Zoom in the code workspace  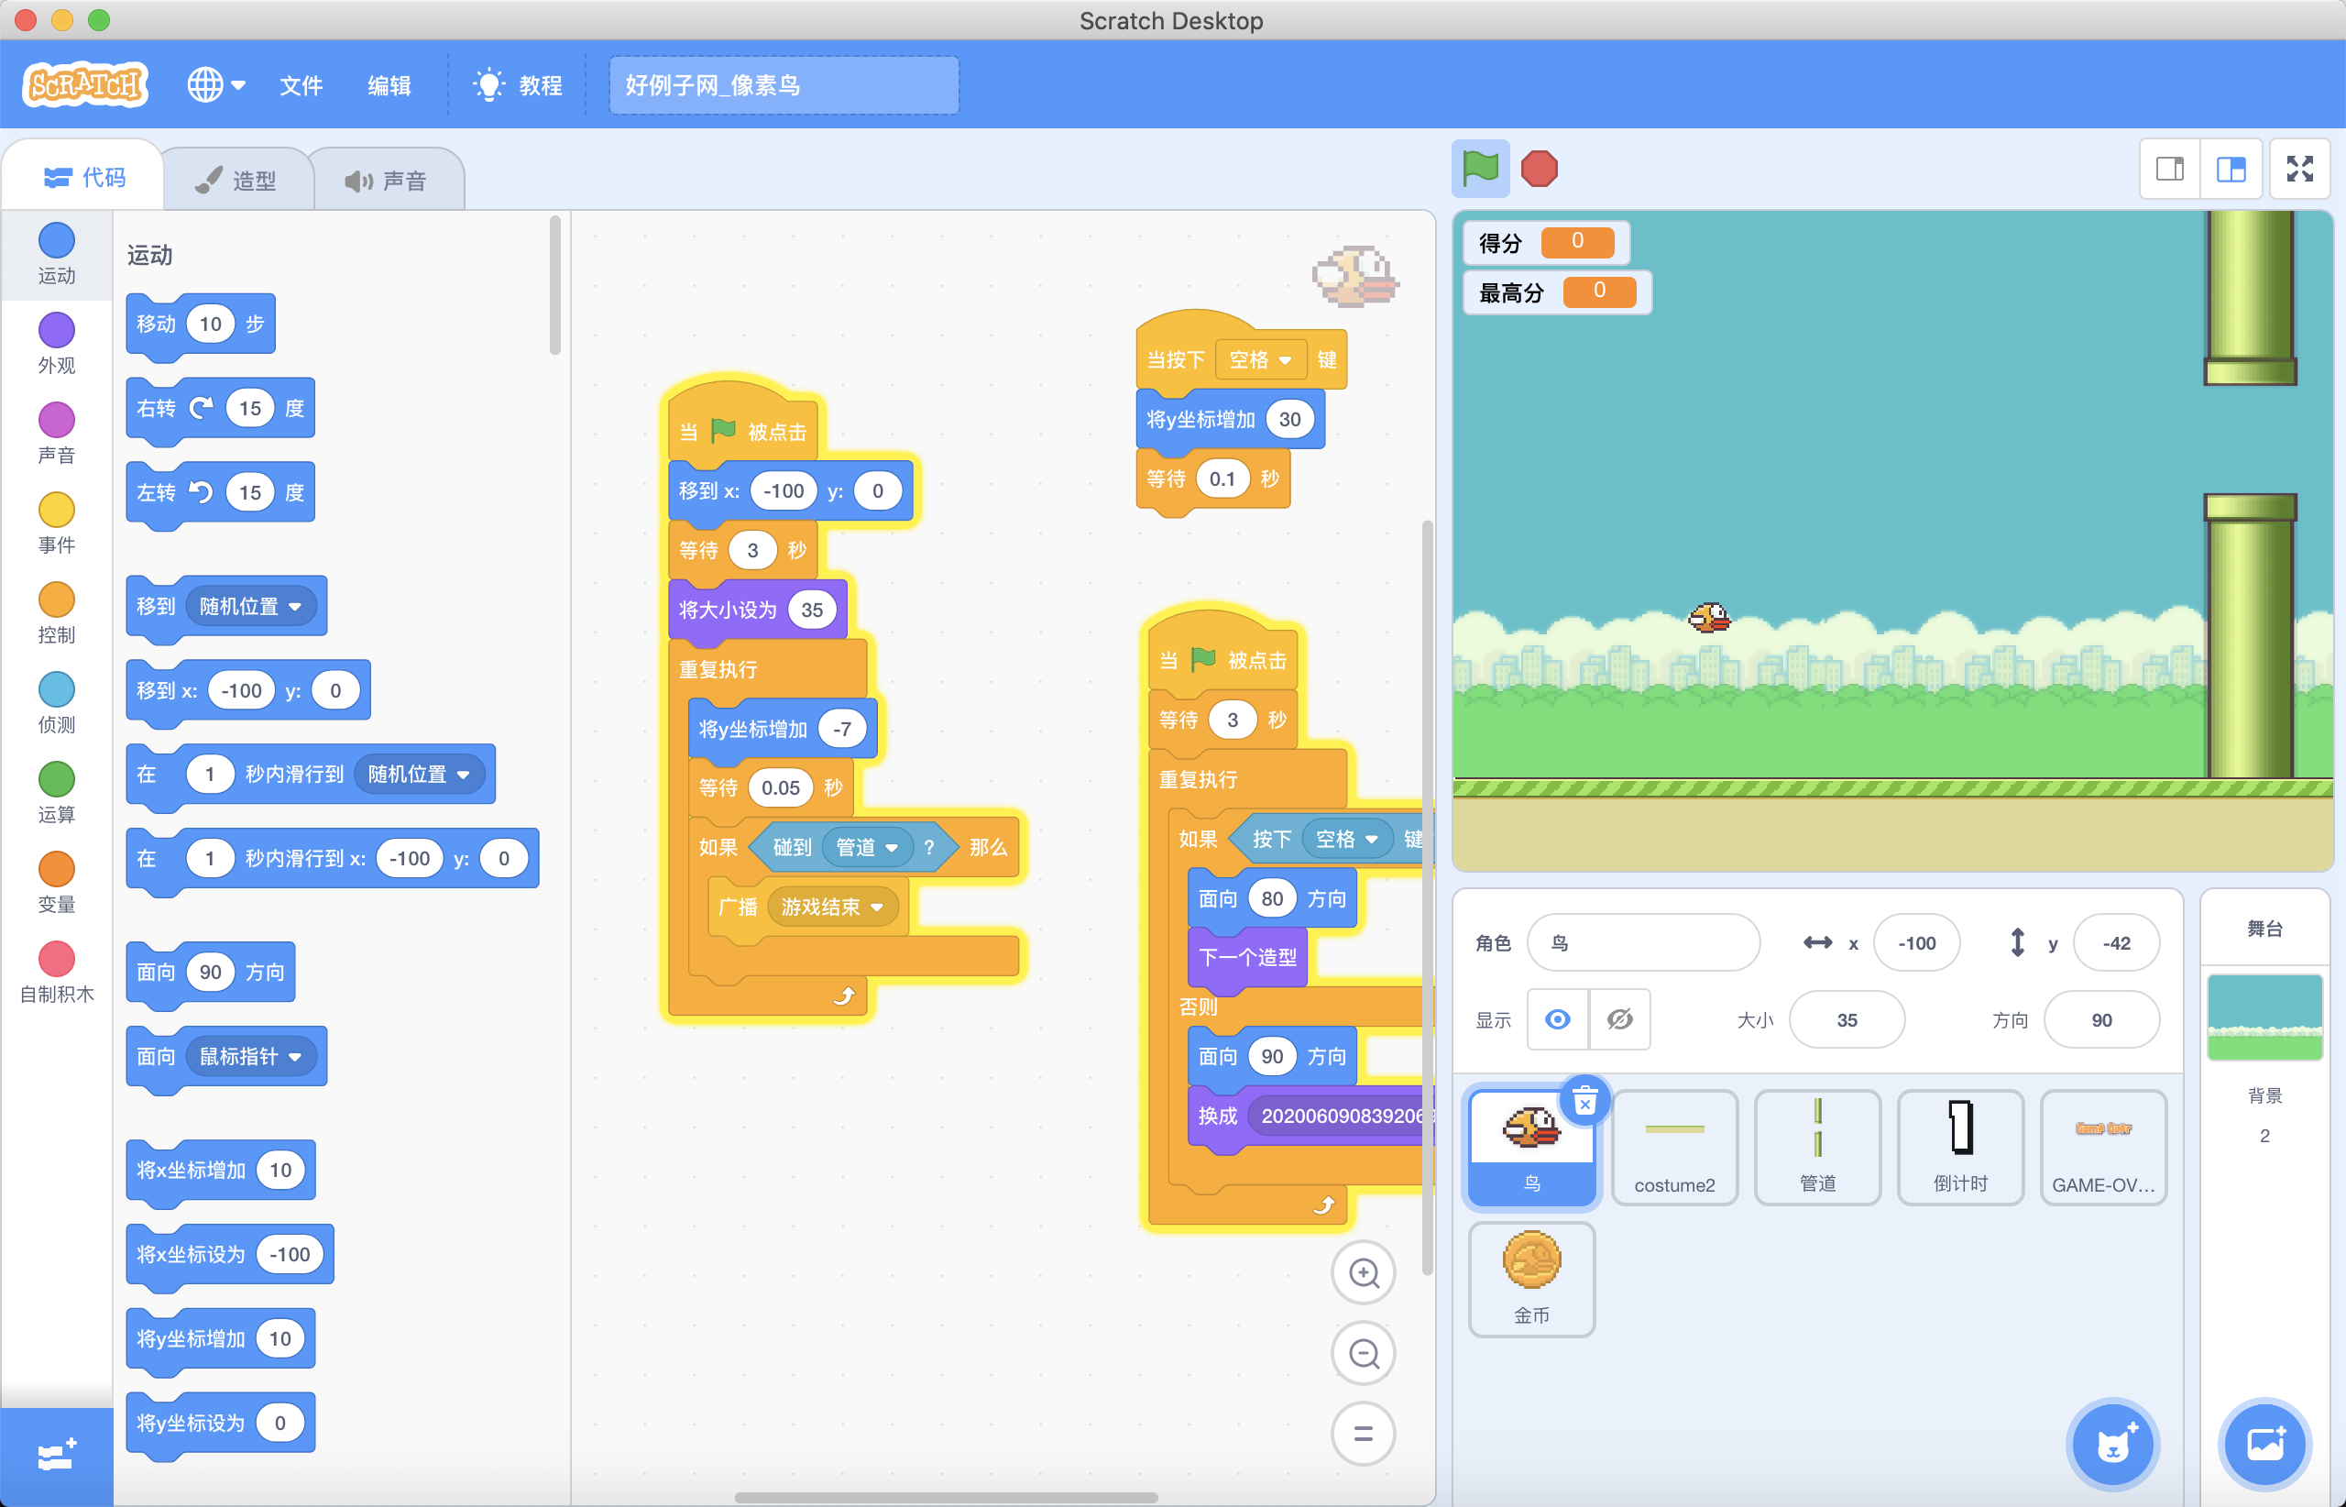coord(1364,1273)
